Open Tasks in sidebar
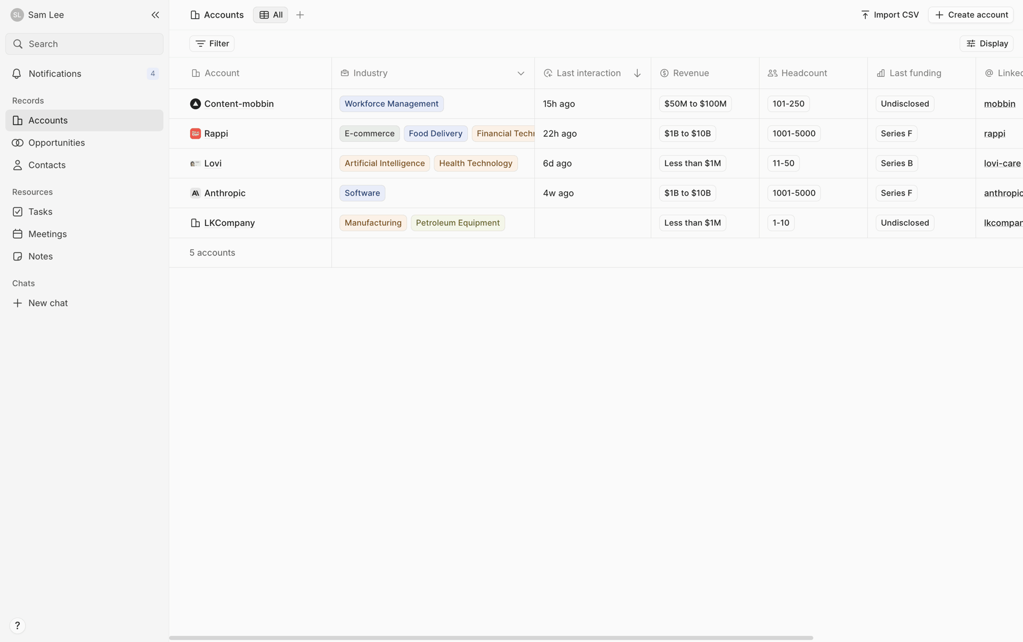 coord(84,212)
